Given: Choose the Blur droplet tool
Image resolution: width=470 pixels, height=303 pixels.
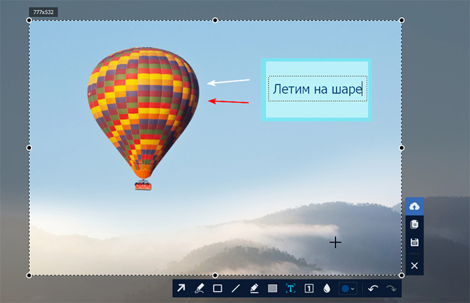Looking at the screenshot, I should pos(327,288).
